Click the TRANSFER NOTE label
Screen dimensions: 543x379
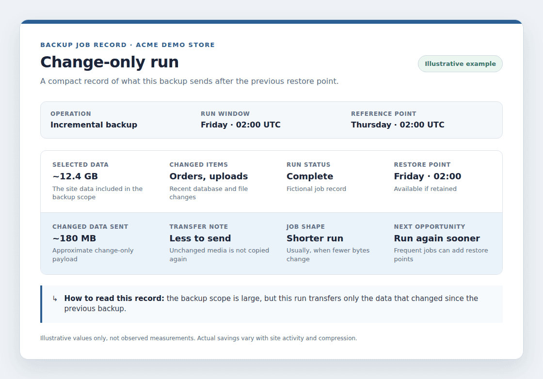pos(198,226)
